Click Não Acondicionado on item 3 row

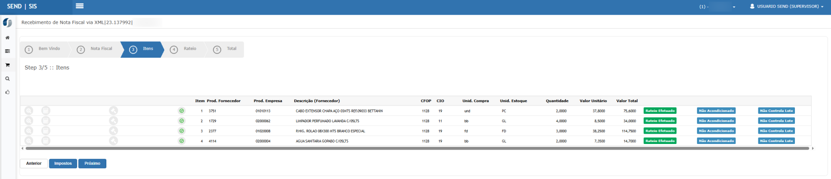tap(716, 131)
